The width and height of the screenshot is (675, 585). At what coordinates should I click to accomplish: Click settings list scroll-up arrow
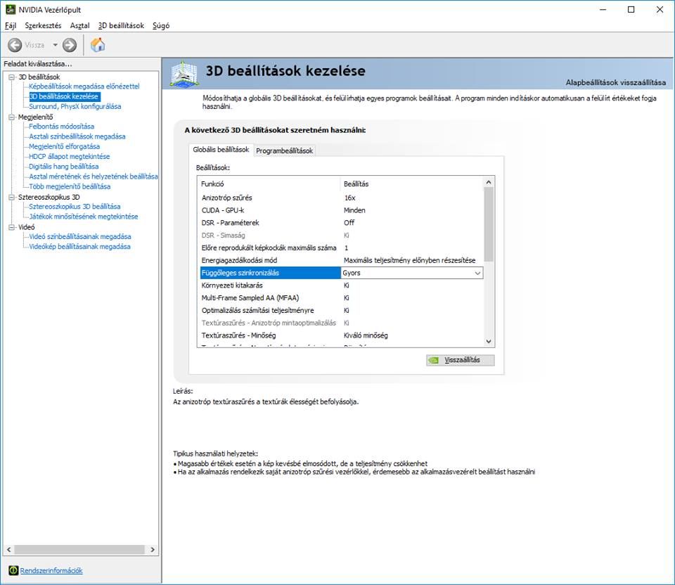click(x=489, y=183)
